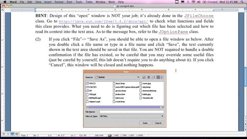The height and width of the screenshot is (139, 247).
Task: Toggle EXT extend selection in status bar
Action: [132, 136]
